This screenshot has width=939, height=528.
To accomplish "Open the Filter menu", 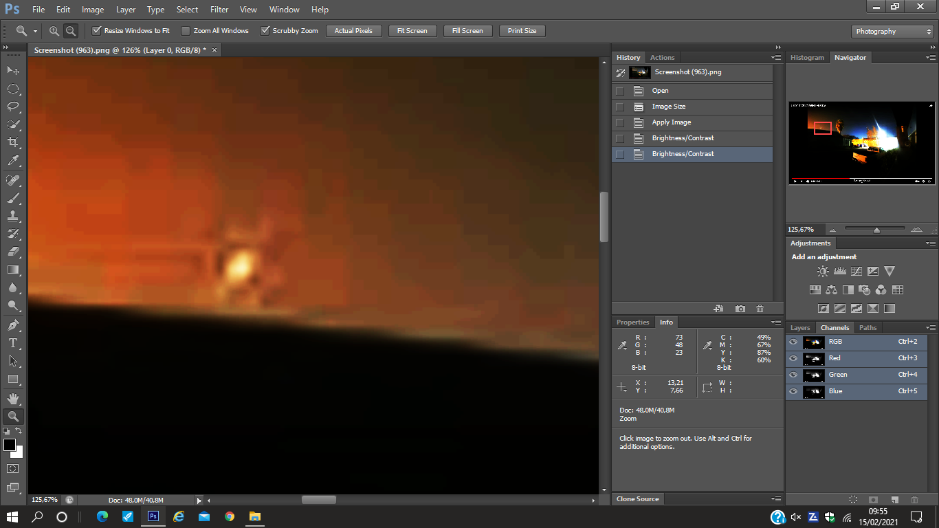I will 219,10.
